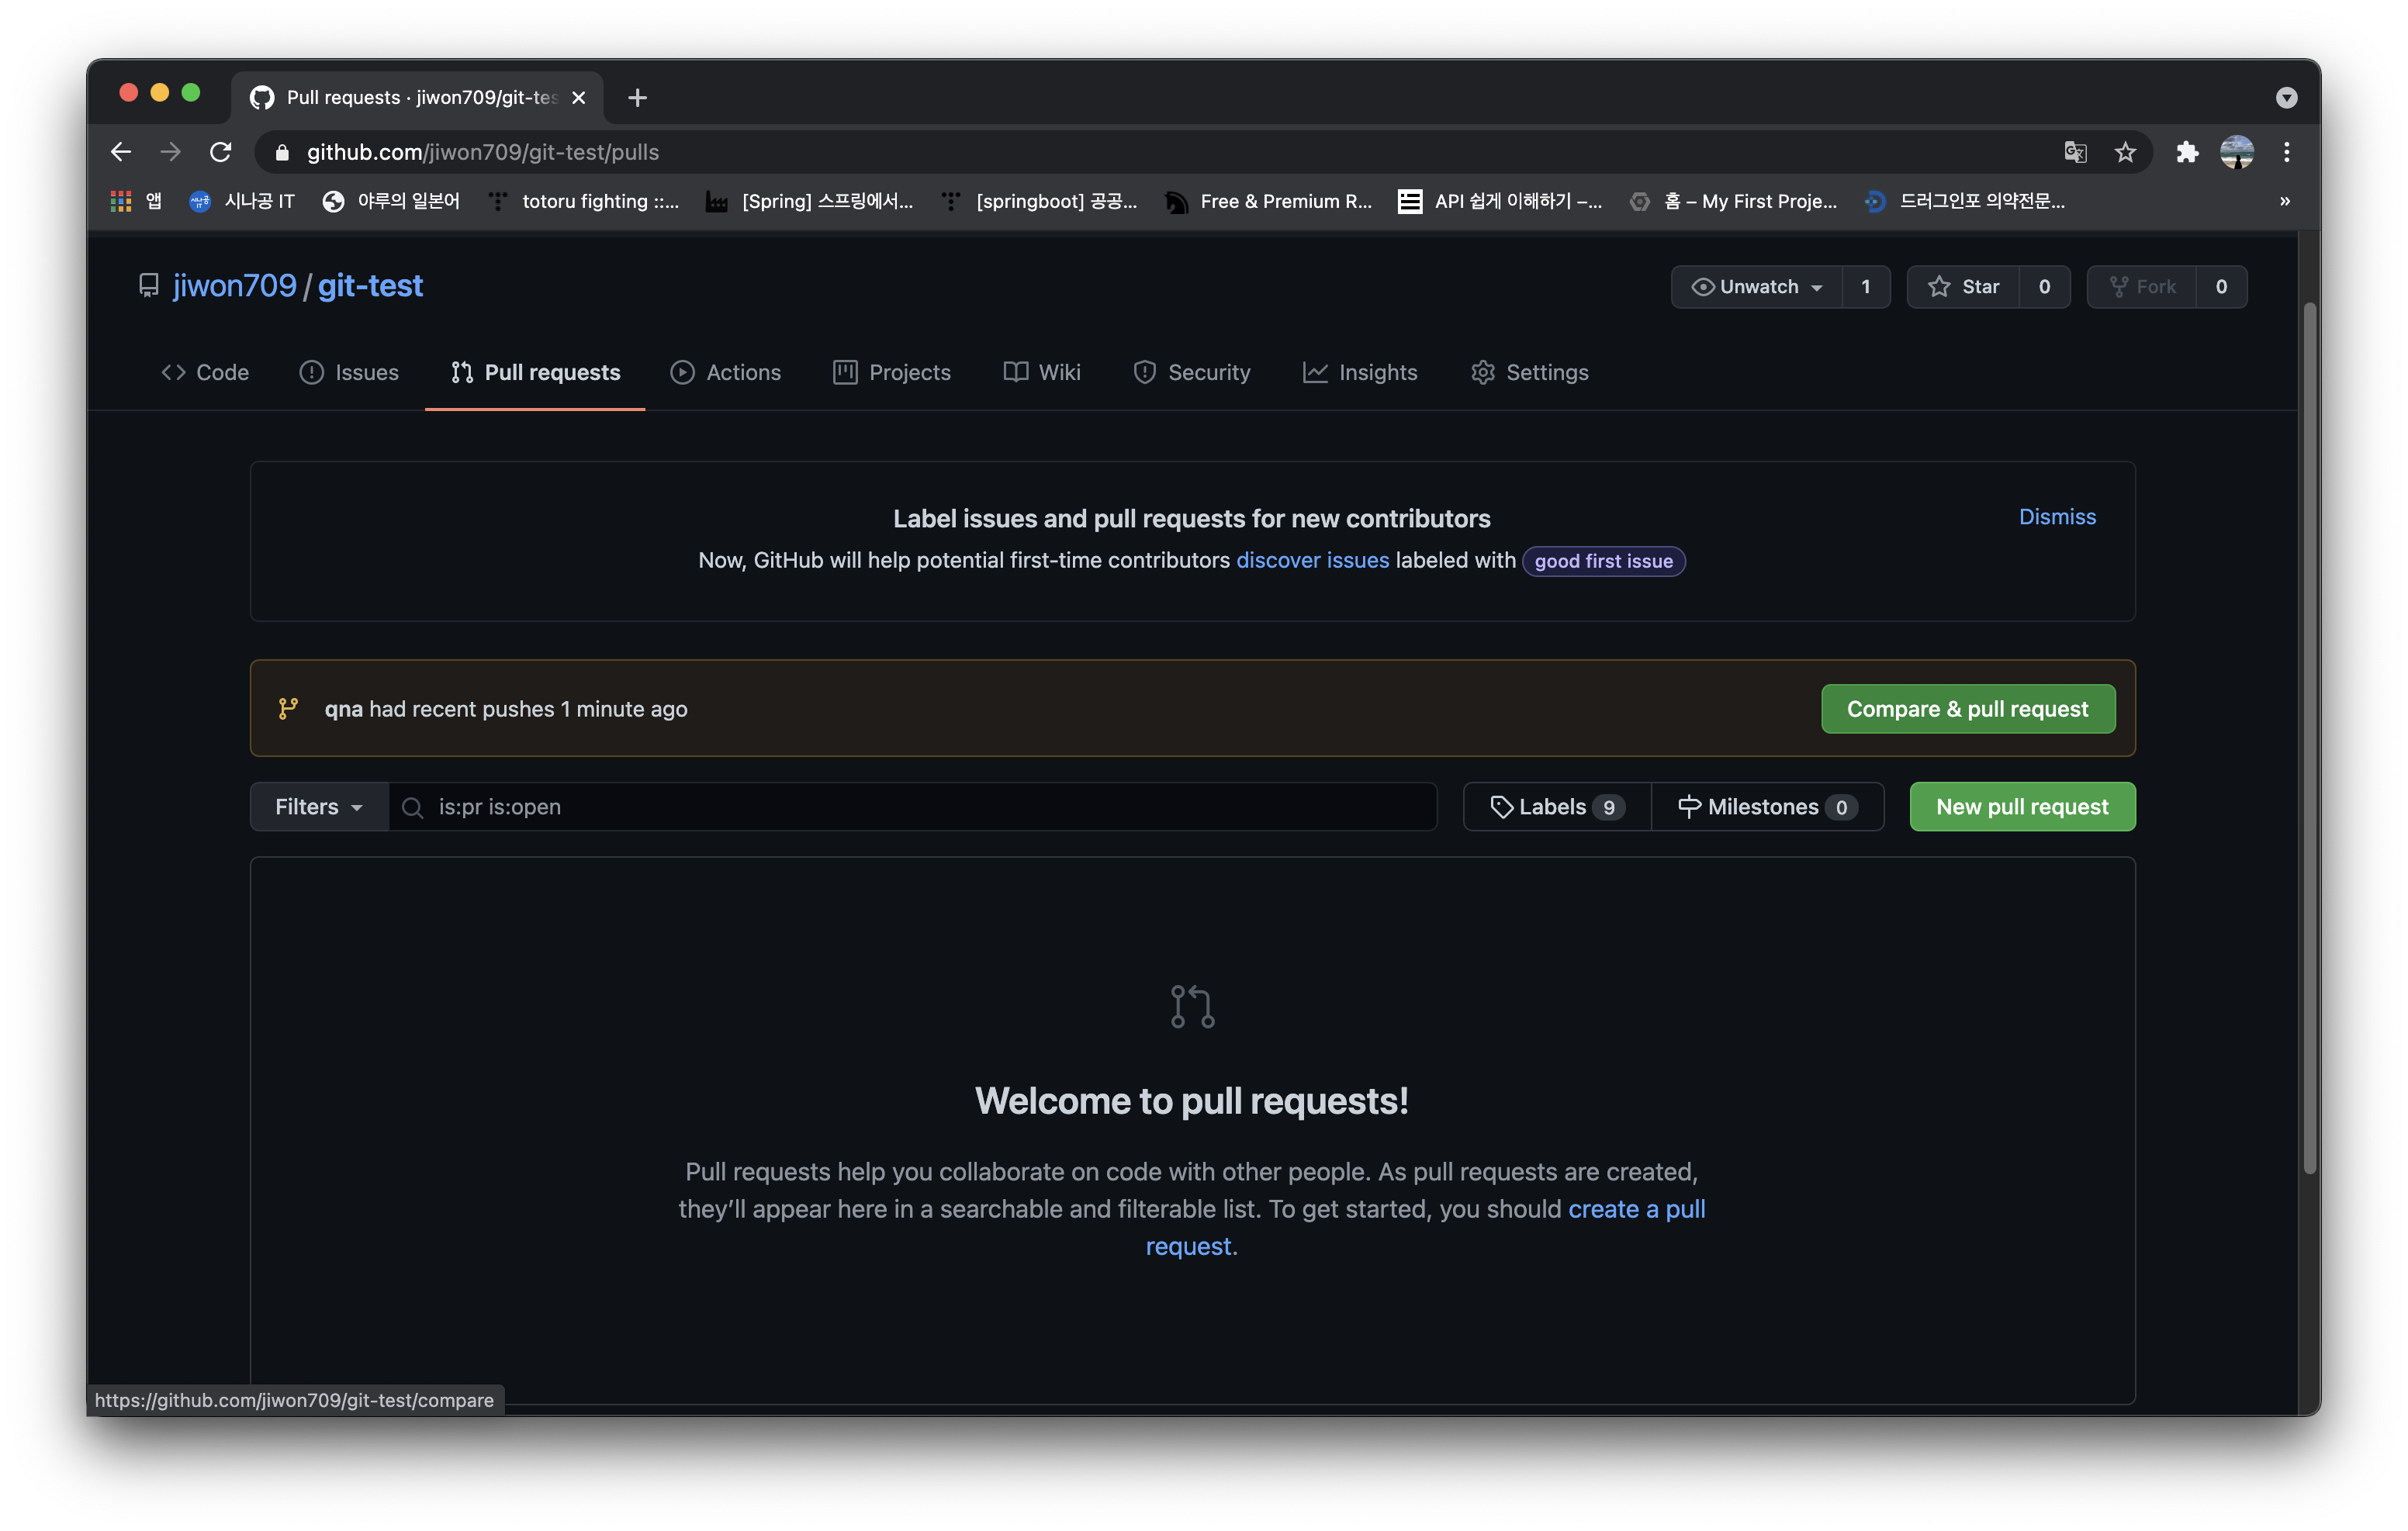2408x1531 pixels.
Task: Reload the current page
Action: [x=221, y=152]
